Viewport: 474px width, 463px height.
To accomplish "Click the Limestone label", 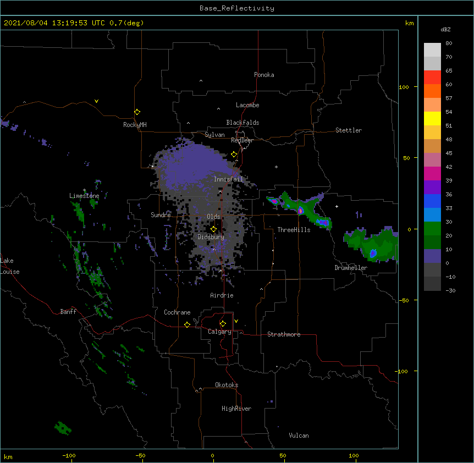I will [84, 196].
